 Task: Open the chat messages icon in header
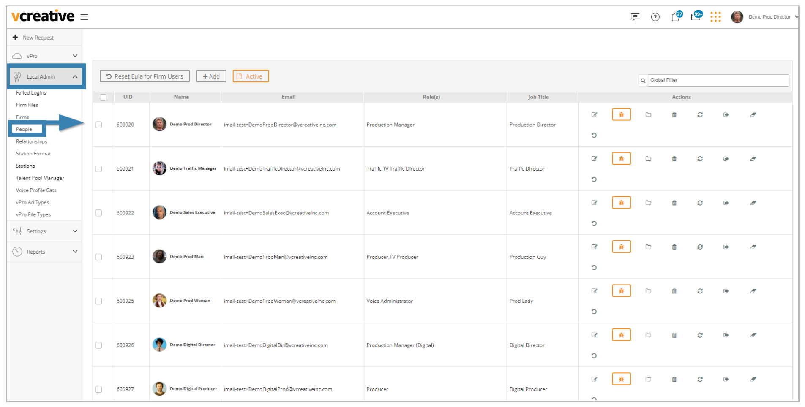point(635,17)
